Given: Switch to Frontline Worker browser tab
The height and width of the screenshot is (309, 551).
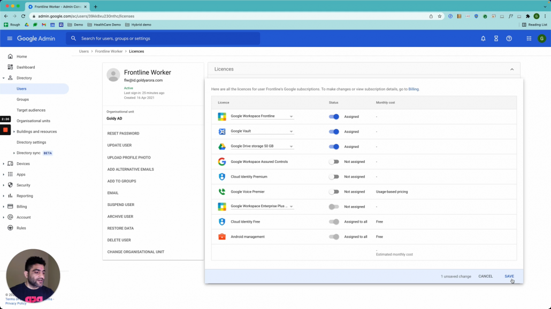Looking at the screenshot, I should 58,6.
